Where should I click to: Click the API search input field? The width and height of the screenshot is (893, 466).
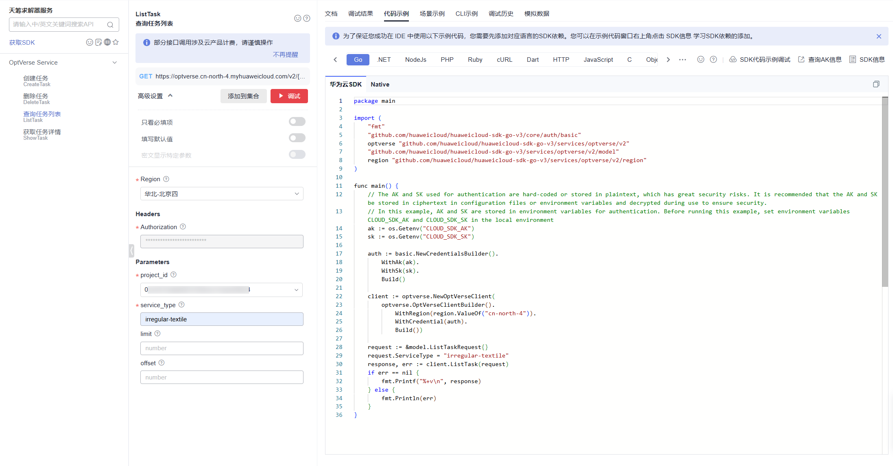click(64, 24)
